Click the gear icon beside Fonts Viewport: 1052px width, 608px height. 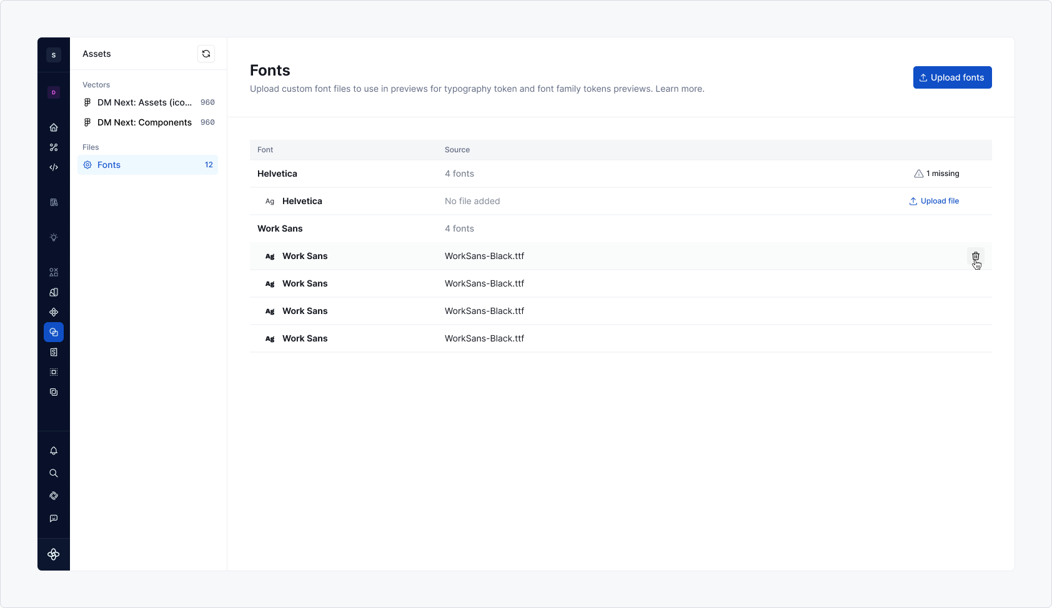pyautogui.click(x=87, y=165)
